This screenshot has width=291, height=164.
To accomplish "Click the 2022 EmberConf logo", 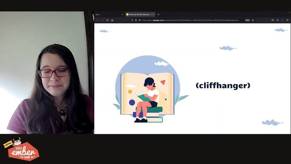I will [21, 149].
